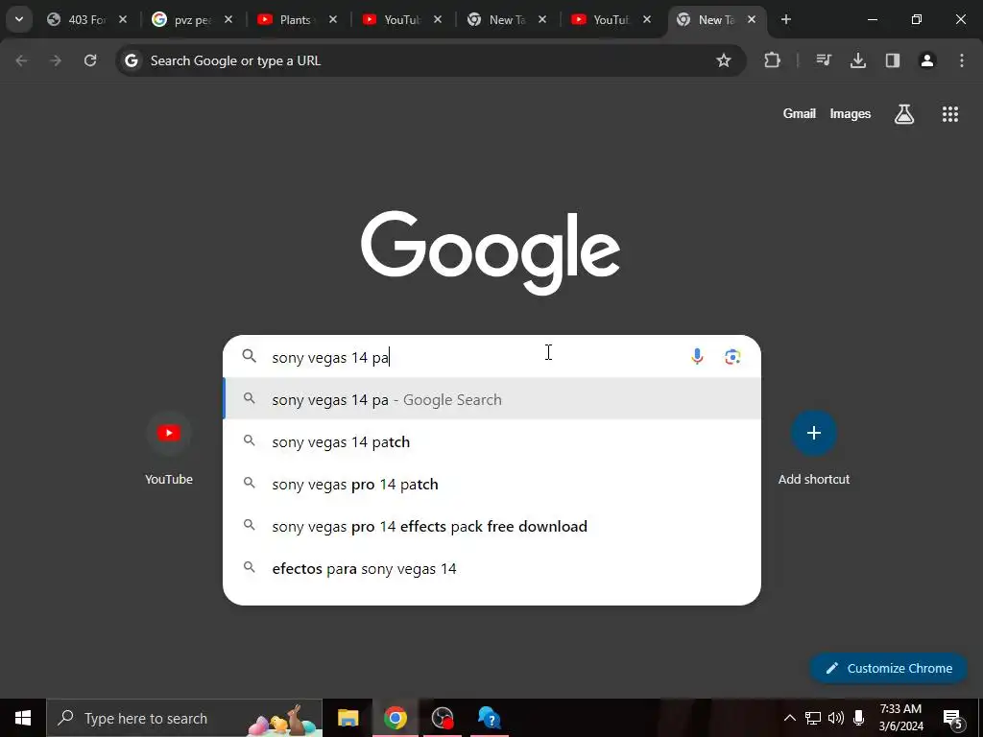Viewport: 983px width, 737px height.
Task: Select suggestion 'sony vegas 14 pa - Google Search'
Action: tap(492, 399)
